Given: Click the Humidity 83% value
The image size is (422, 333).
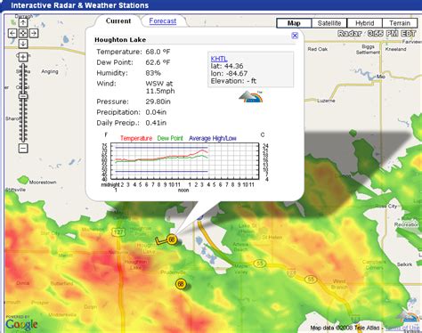Looking at the screenshot, I should tap(153, 73).
